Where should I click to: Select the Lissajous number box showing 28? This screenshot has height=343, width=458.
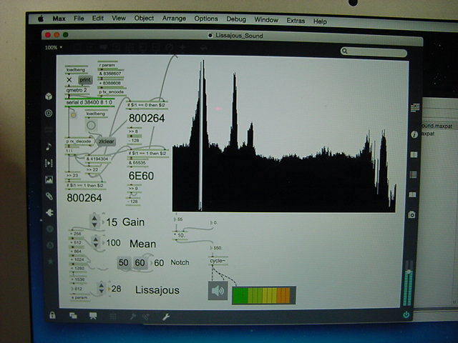114,289
